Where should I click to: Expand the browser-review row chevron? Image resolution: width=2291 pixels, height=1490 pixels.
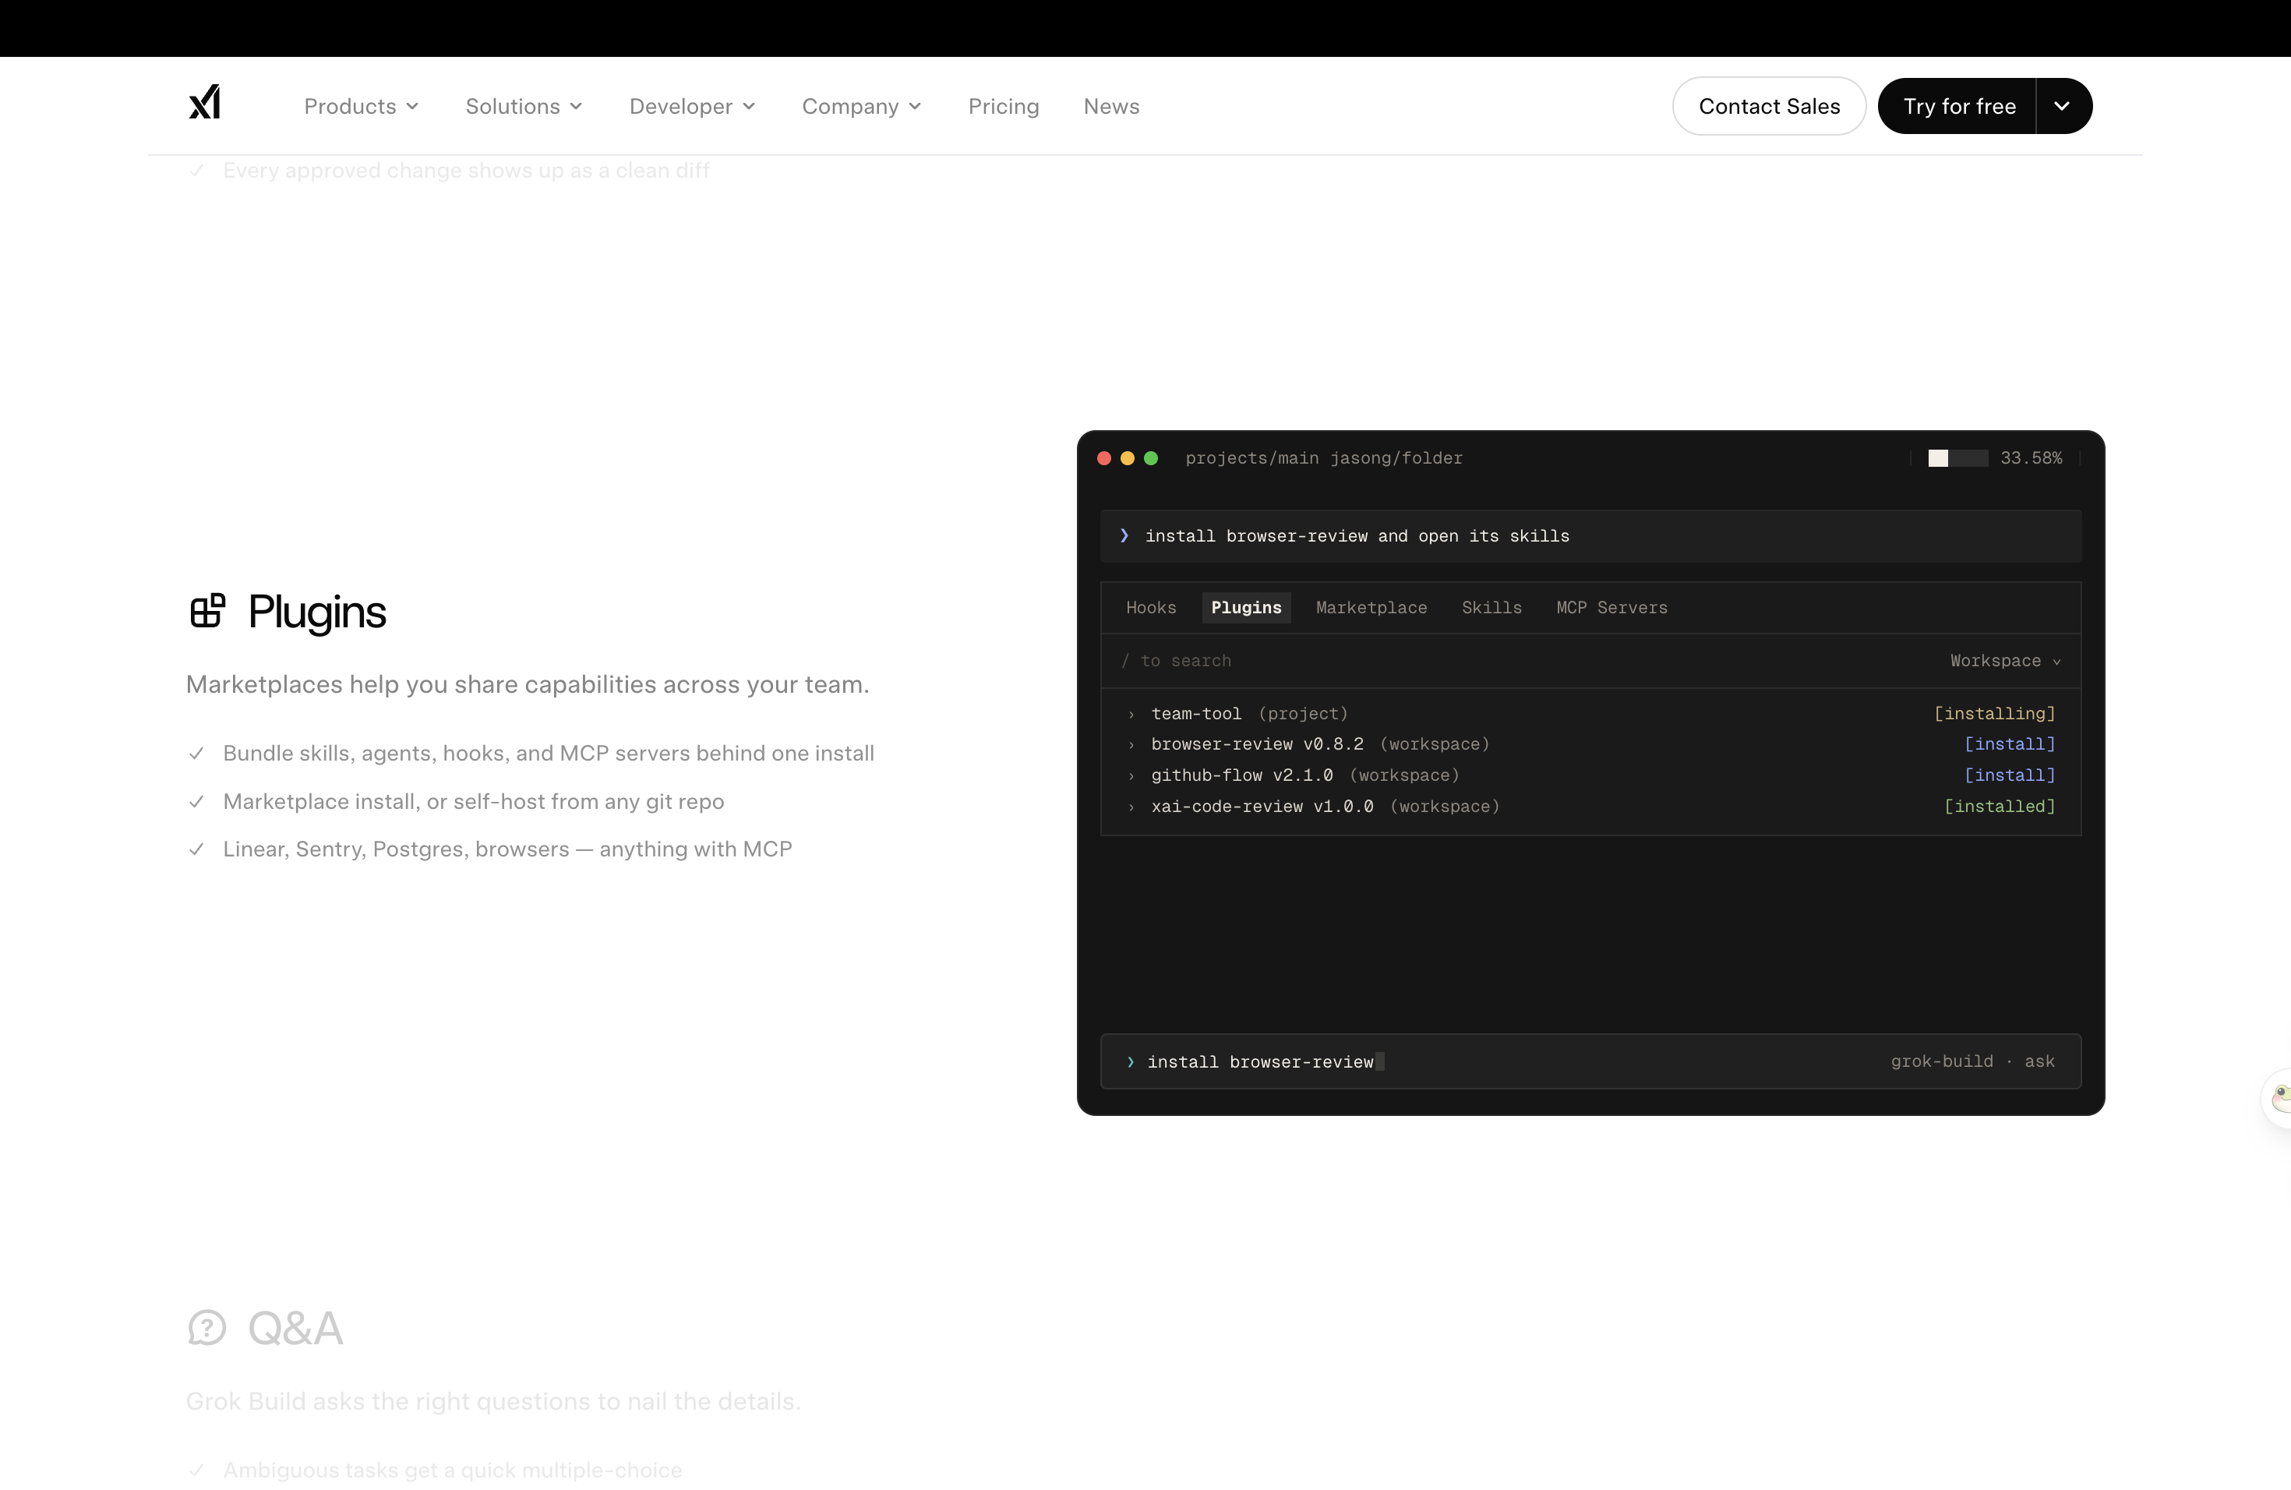pos(1131,745)
